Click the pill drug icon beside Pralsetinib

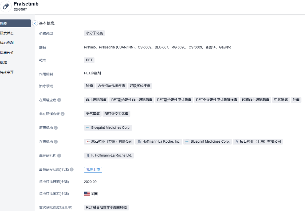point(6,7)
